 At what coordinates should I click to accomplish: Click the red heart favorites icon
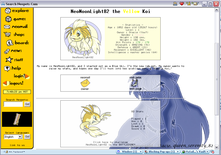pyautogui.click(x=182, y=4)
